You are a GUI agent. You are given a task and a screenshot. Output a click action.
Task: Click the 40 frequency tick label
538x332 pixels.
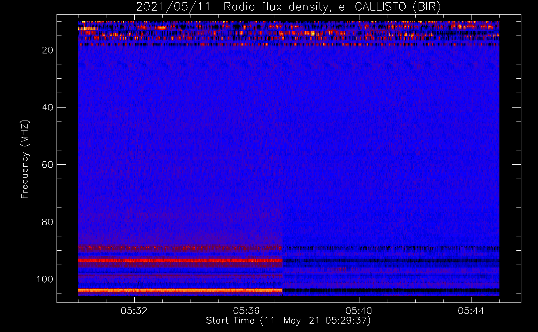pos(48,108)
